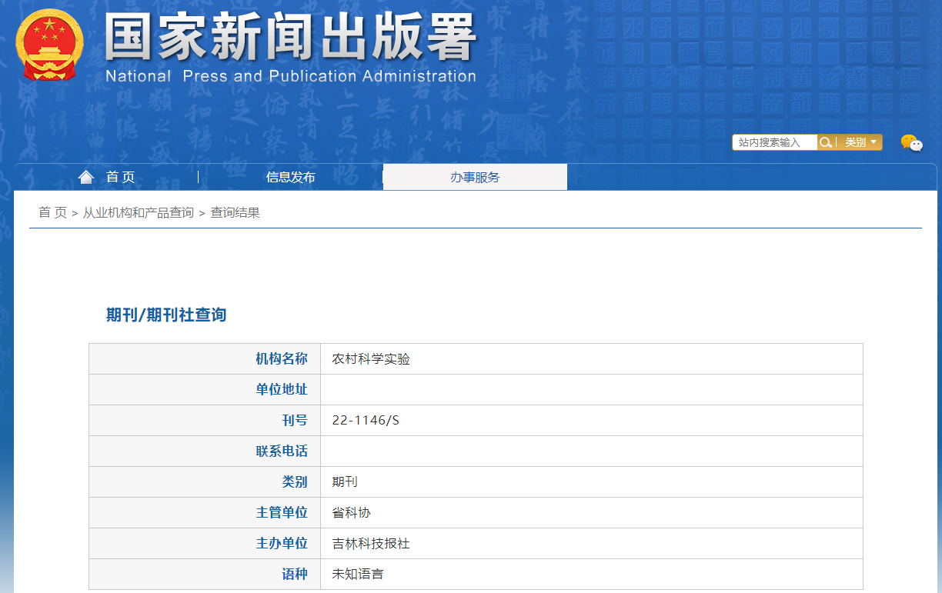Select the 农村科学实验 institution name cell
This screenshot has height=593, width=942.
pos(371,359)
